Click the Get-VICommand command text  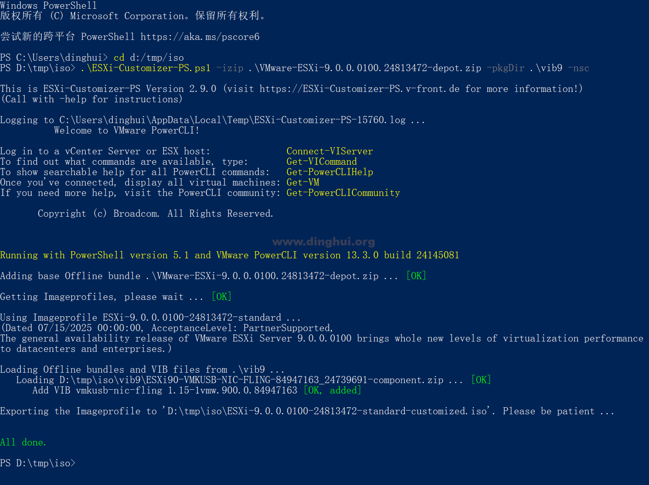coord(322,161)
